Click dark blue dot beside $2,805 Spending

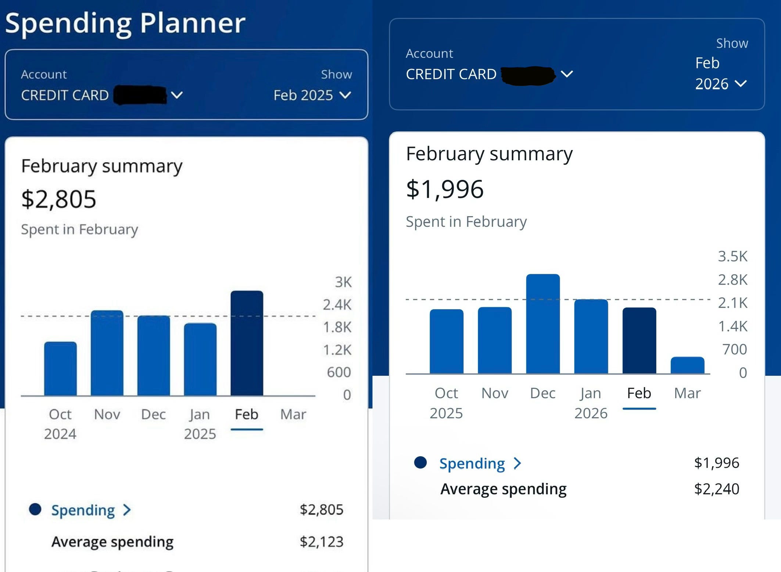(x=35, y=510)
